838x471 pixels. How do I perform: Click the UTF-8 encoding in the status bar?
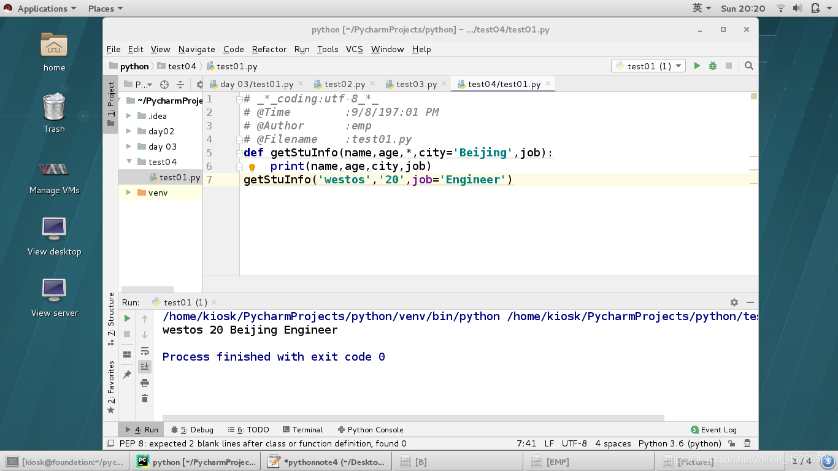[x=574, y=443]
